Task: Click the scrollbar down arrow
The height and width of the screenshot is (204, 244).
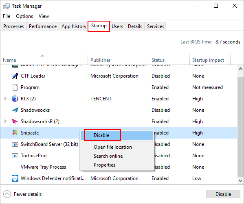Action: (x=241, y=181)
